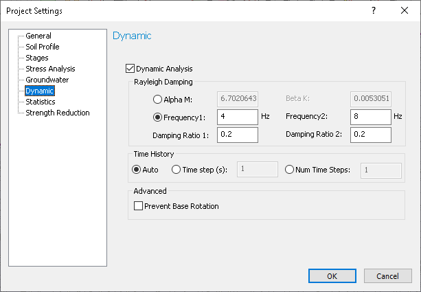Image resolution: width=421 pixels, height=292 pixels.
Task: Switch to Groundwater settings
Action: pyautogui.click(x=47, y=80)
